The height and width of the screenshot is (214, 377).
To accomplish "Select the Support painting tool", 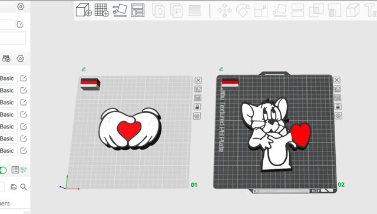I will click(335, 11).
